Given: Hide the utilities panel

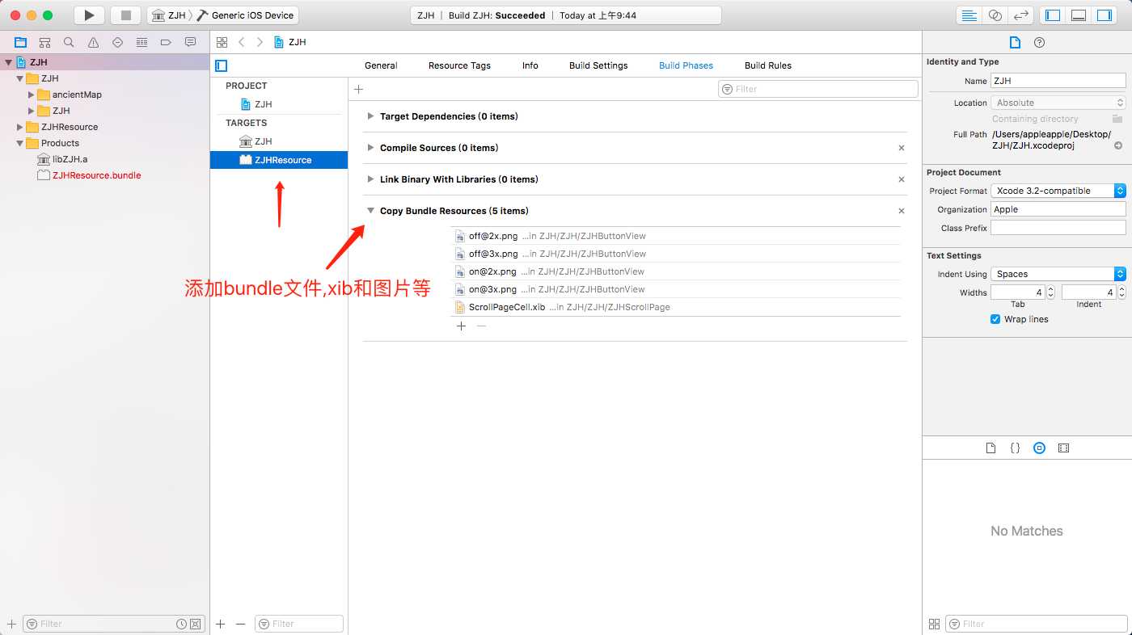Looking at the screenshot, I should click(1105, 15).
